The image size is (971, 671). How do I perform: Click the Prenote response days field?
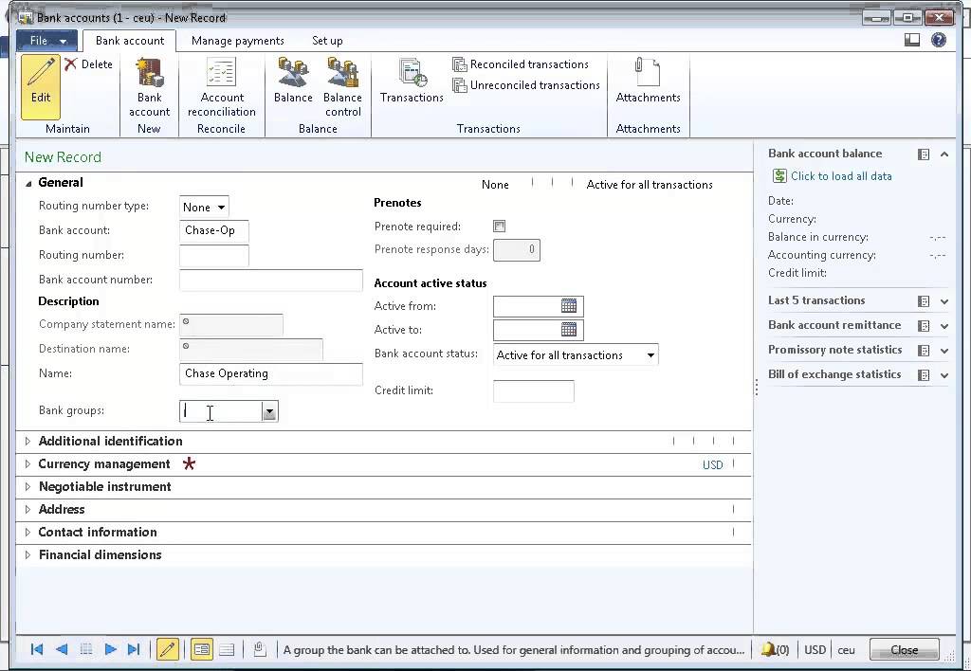(x=517, y=249)
